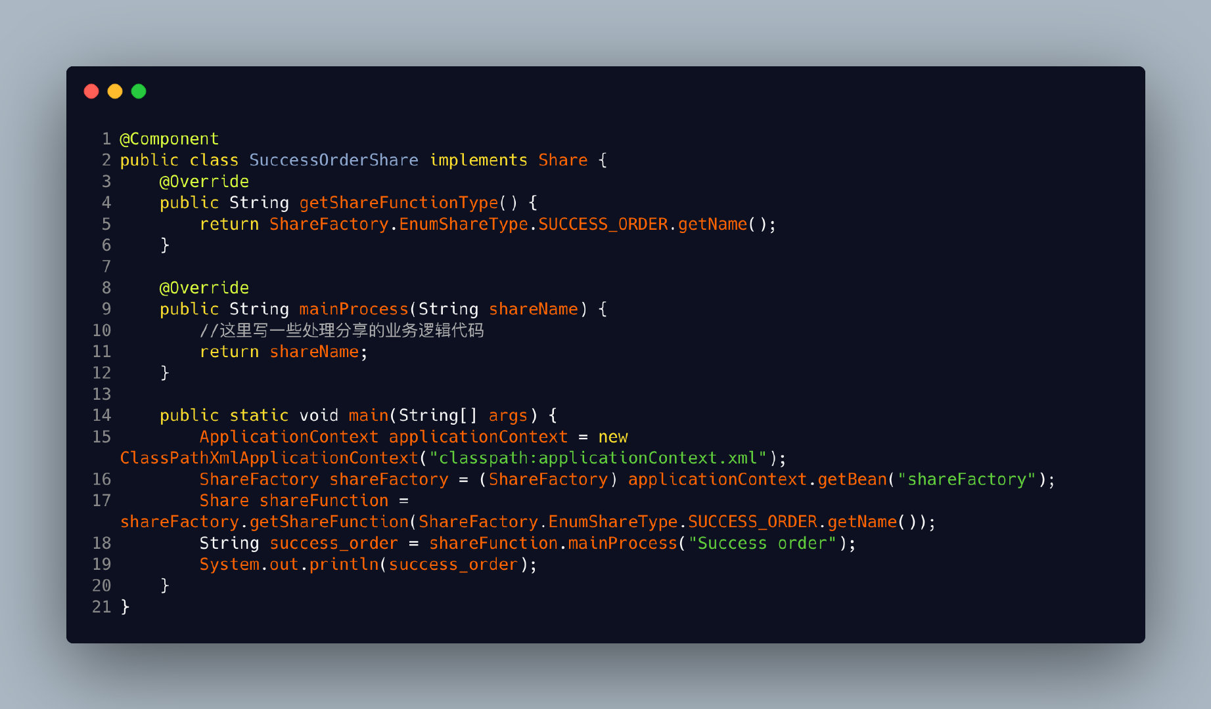Click the getBean call on line 16
Screen dimensions: 1211x709
(x=852, y=480)
